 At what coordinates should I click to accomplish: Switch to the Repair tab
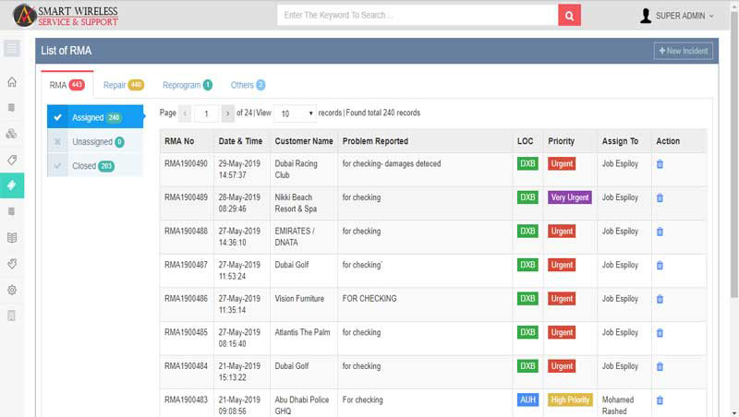click(123, 85)
